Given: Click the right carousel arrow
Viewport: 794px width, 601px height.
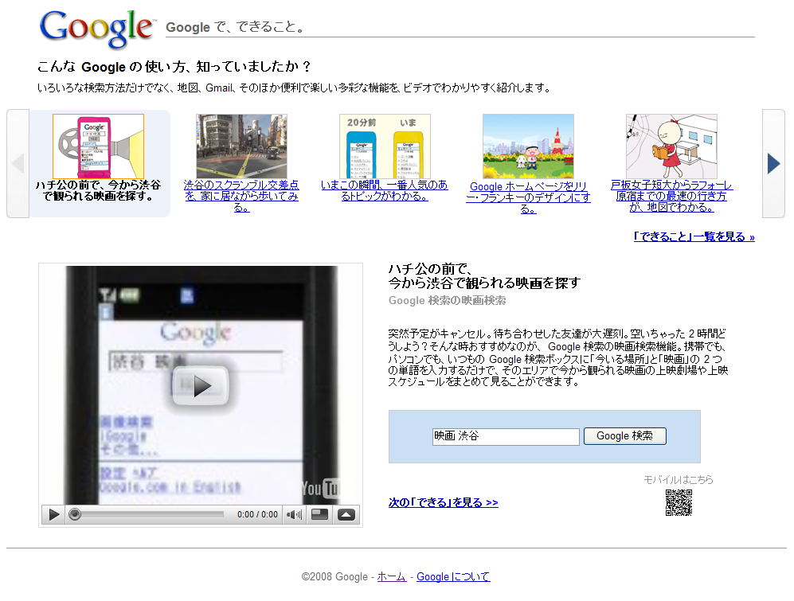Looking at the screenshot, I should pyautogui.click(x=773, y=163).
